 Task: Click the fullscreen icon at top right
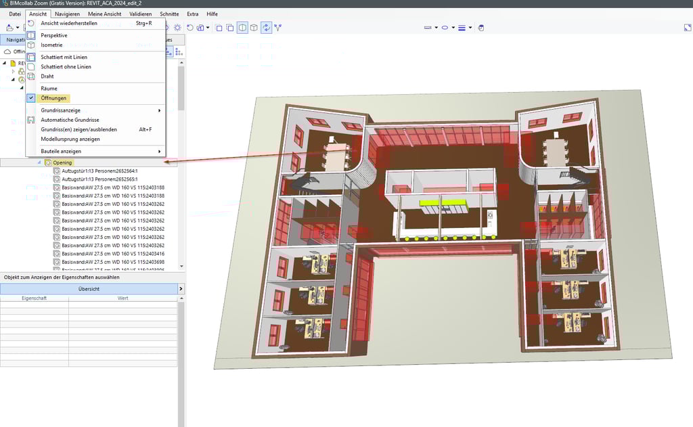point(687,28)
